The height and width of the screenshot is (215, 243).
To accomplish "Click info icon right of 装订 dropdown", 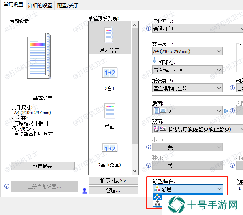I will tap(232, 165).
